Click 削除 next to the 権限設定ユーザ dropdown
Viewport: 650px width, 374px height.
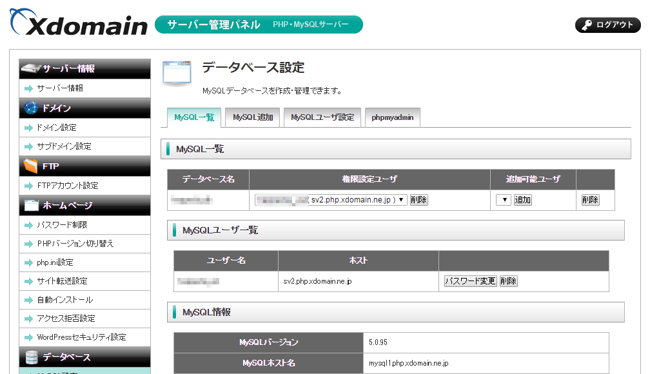[419, 200]
